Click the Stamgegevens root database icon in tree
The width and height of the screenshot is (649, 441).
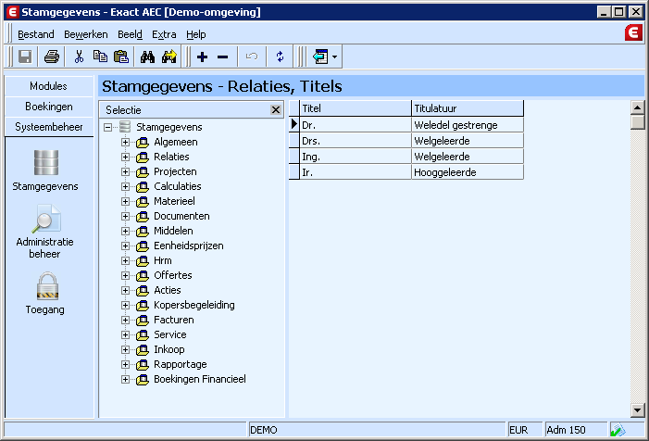click(x=125, y=127)
